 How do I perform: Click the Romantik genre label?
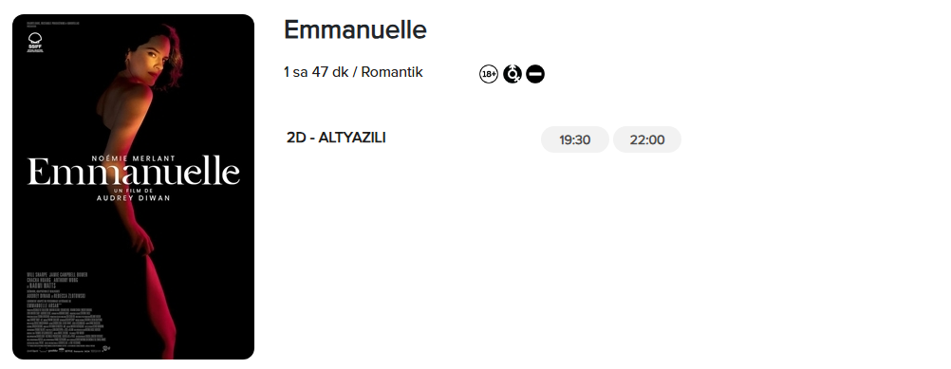pyautogui.click(x=392, y=72)
